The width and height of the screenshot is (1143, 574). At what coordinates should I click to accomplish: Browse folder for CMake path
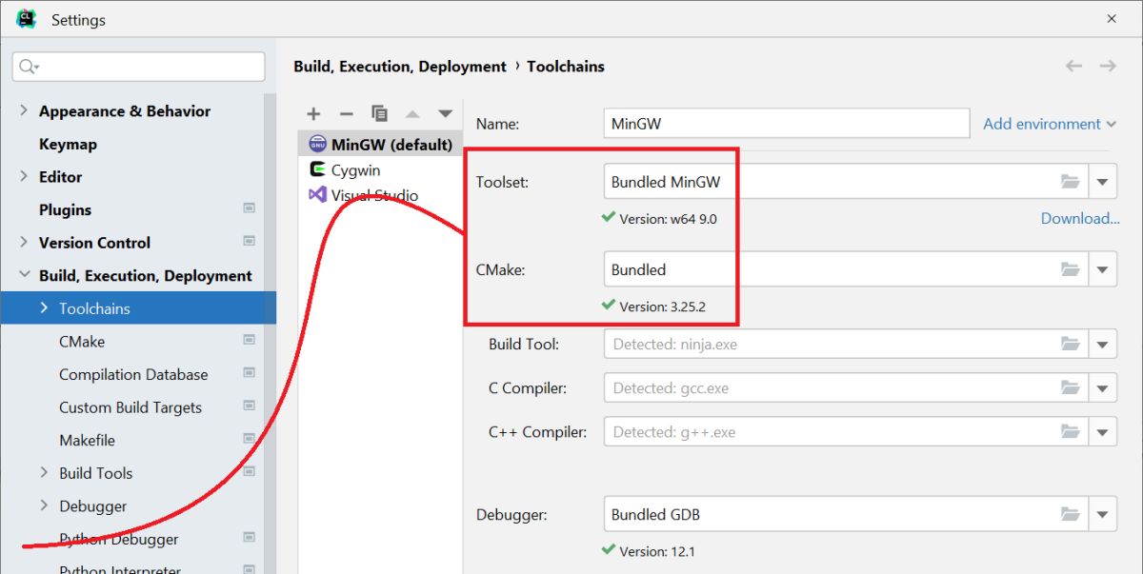pos(1071,269)
